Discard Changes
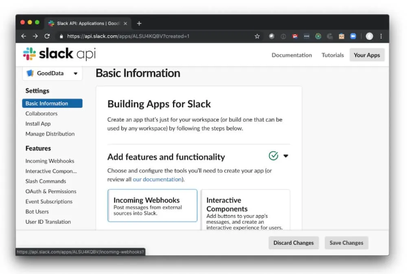The width and height of the screenshot is (407, 274). click(x=293, y=243)
